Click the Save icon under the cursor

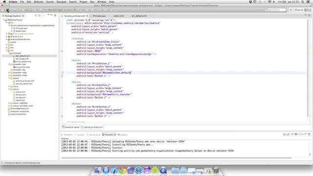[8, 10]
